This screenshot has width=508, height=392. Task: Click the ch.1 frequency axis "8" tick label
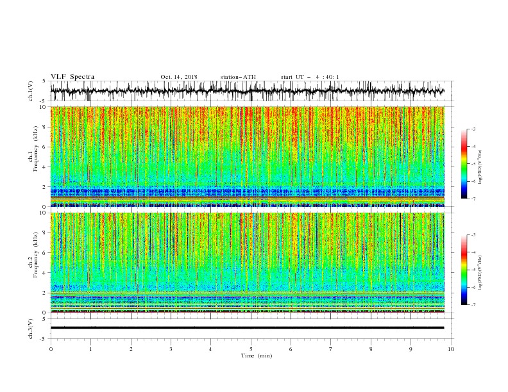pos(45,127)
